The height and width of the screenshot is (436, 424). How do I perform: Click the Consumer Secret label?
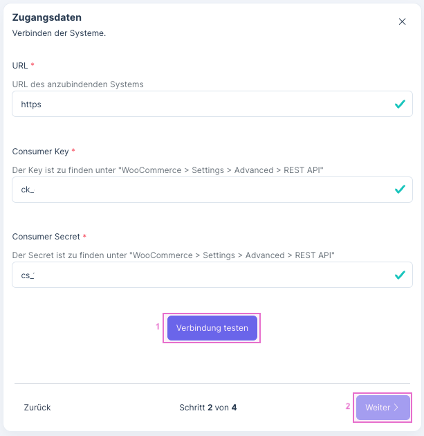click(46, 237)
